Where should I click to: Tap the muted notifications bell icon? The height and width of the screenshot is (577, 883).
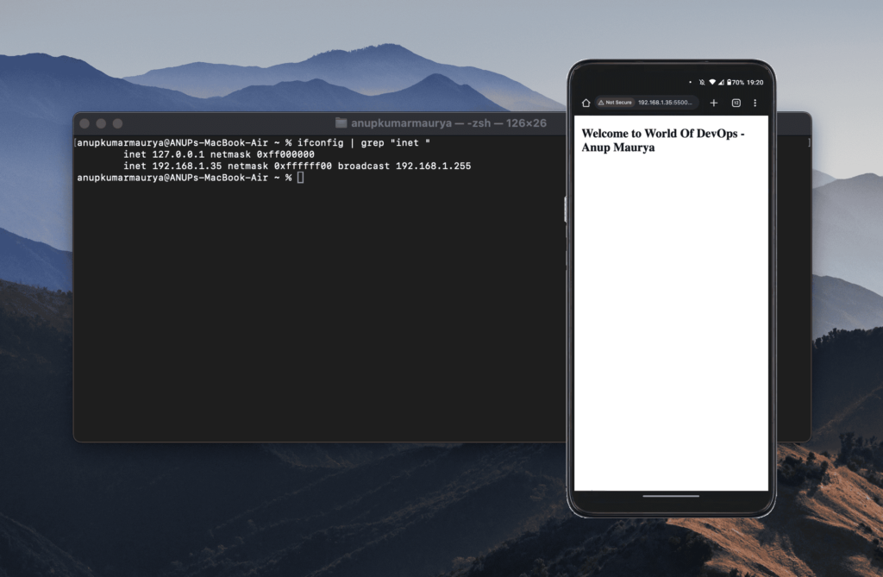[701, 83]
